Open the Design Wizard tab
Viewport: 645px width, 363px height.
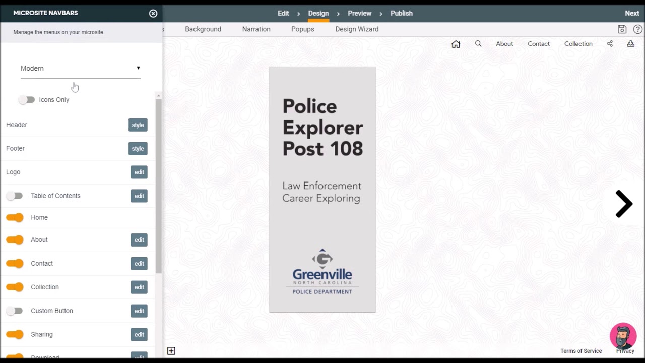tap(357, 29)
